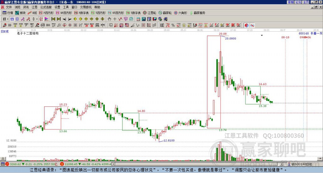The width and height of the screenshot is (323, 173).
Task: Click the 08-18 date marker
Action: 285,37
